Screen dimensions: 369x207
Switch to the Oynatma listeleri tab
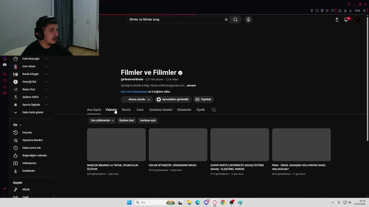point(161,110)
